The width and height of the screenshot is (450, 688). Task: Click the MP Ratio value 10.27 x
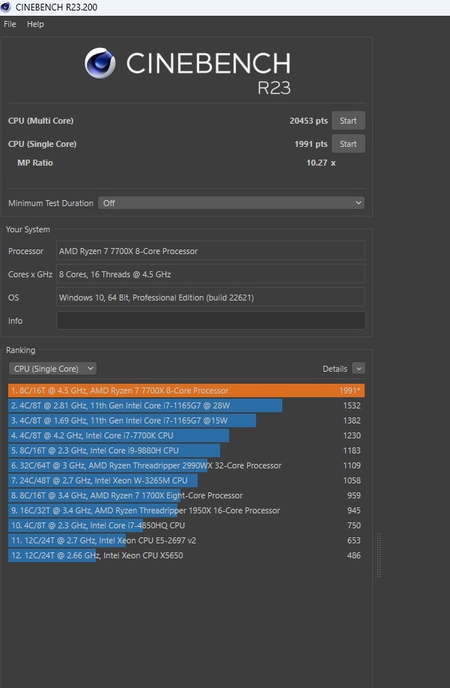(x=320, y=163)
